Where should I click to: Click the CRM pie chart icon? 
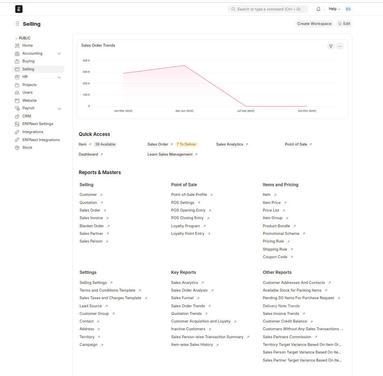click(x=17, y=116)
